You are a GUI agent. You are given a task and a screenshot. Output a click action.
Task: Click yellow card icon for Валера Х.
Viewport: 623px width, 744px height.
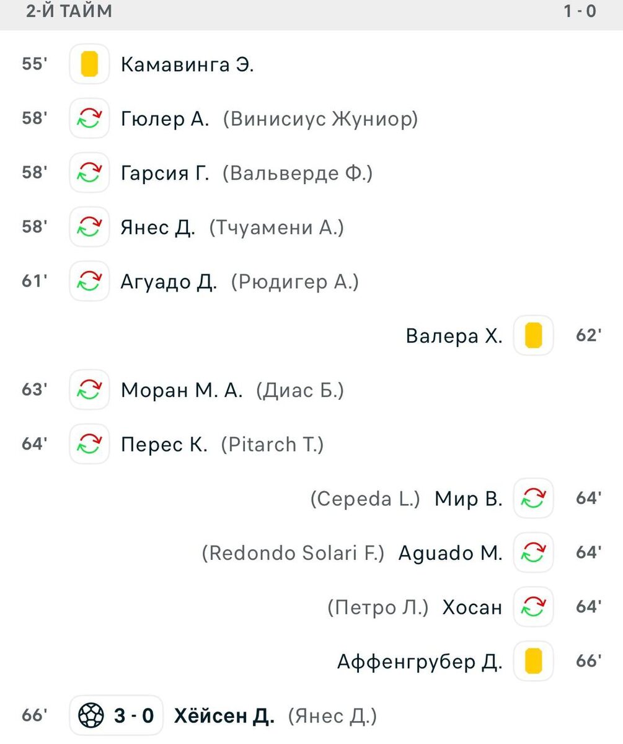[533, 335]
